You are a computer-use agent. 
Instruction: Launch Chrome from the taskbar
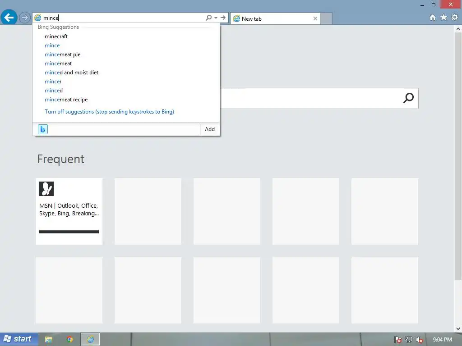click(x=69, y=340)
